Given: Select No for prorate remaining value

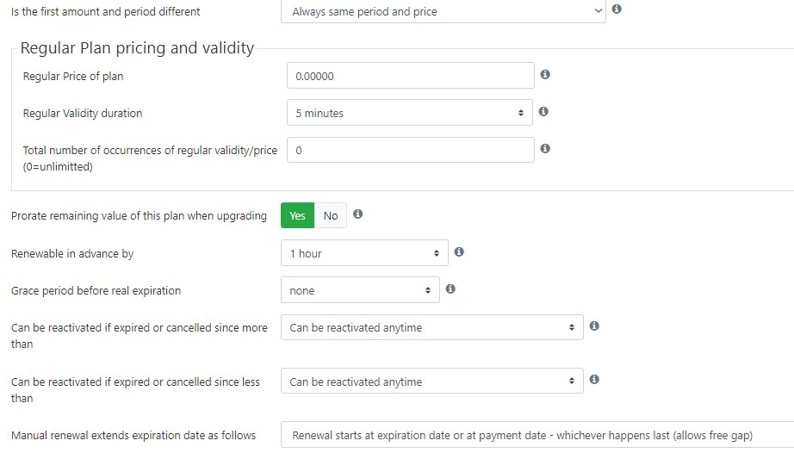Looking at the screenshot, I should point(331,215).
